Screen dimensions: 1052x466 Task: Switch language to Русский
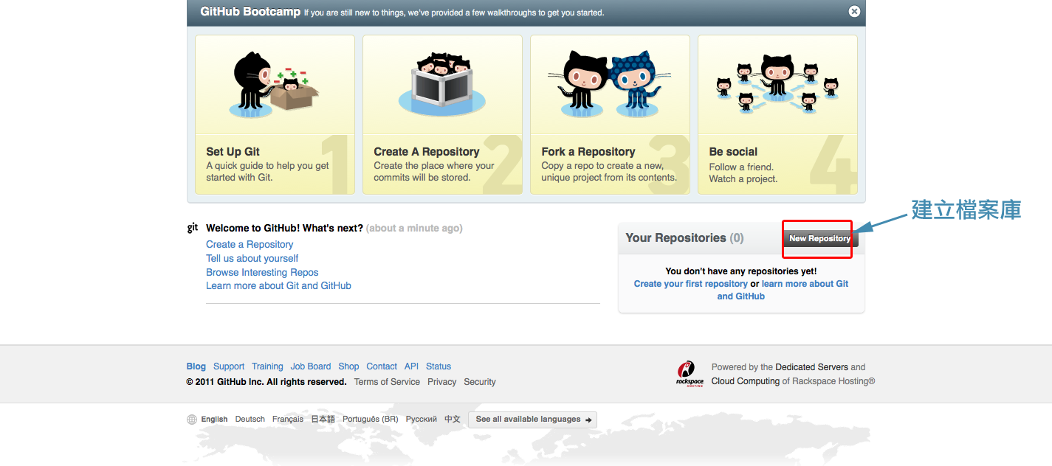point(422,420)
